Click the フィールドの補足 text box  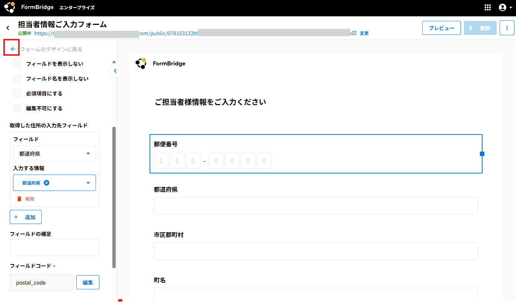coord(54,247)
